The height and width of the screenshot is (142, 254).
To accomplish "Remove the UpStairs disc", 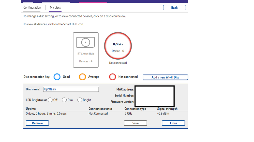I will [x=37, y=123].
